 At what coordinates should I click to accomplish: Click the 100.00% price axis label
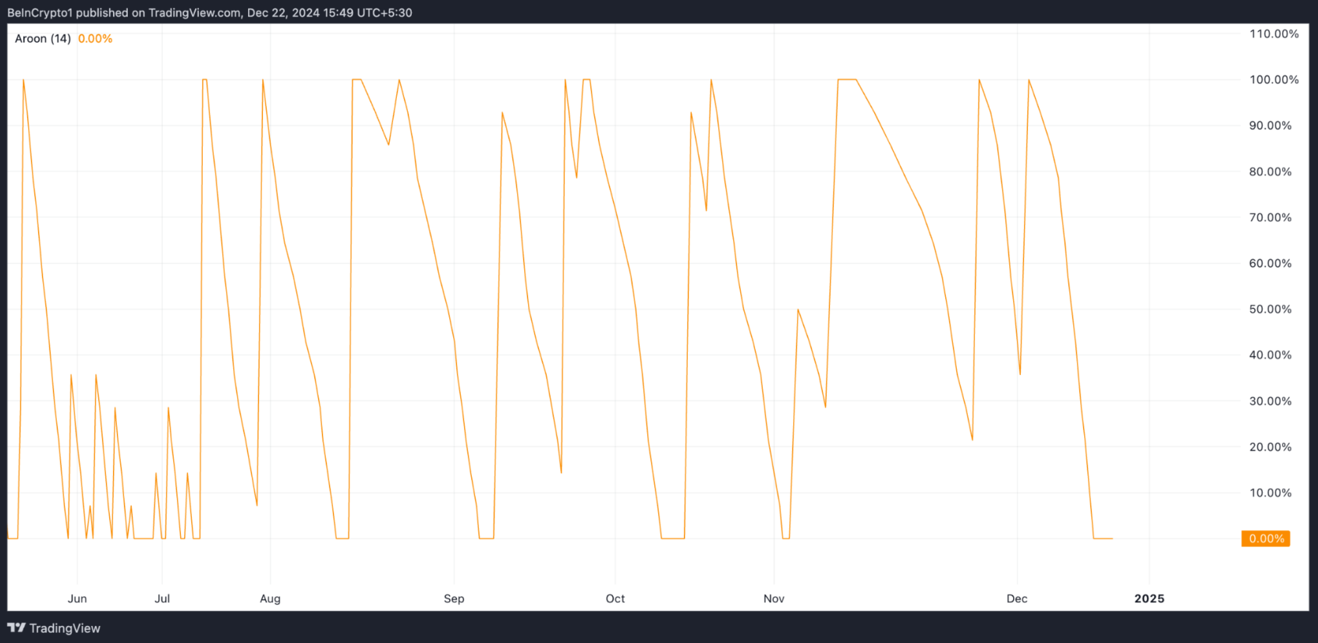[x=1274, y=79]
